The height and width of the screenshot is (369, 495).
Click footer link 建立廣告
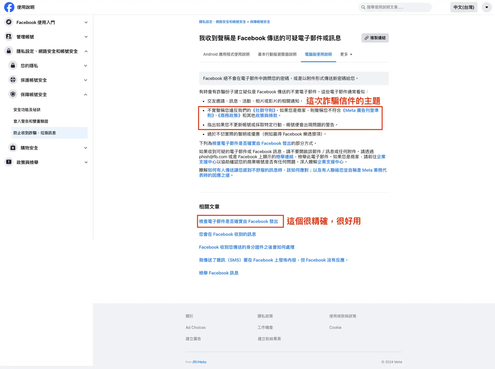[x=193, y=339]
